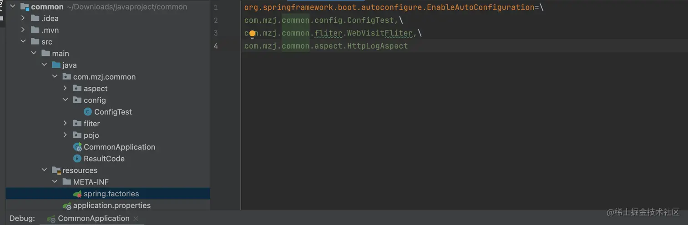The width and height of the screenshot is (688, 225).
Task: Select the fliter package name
Action: tap(91, 124)
